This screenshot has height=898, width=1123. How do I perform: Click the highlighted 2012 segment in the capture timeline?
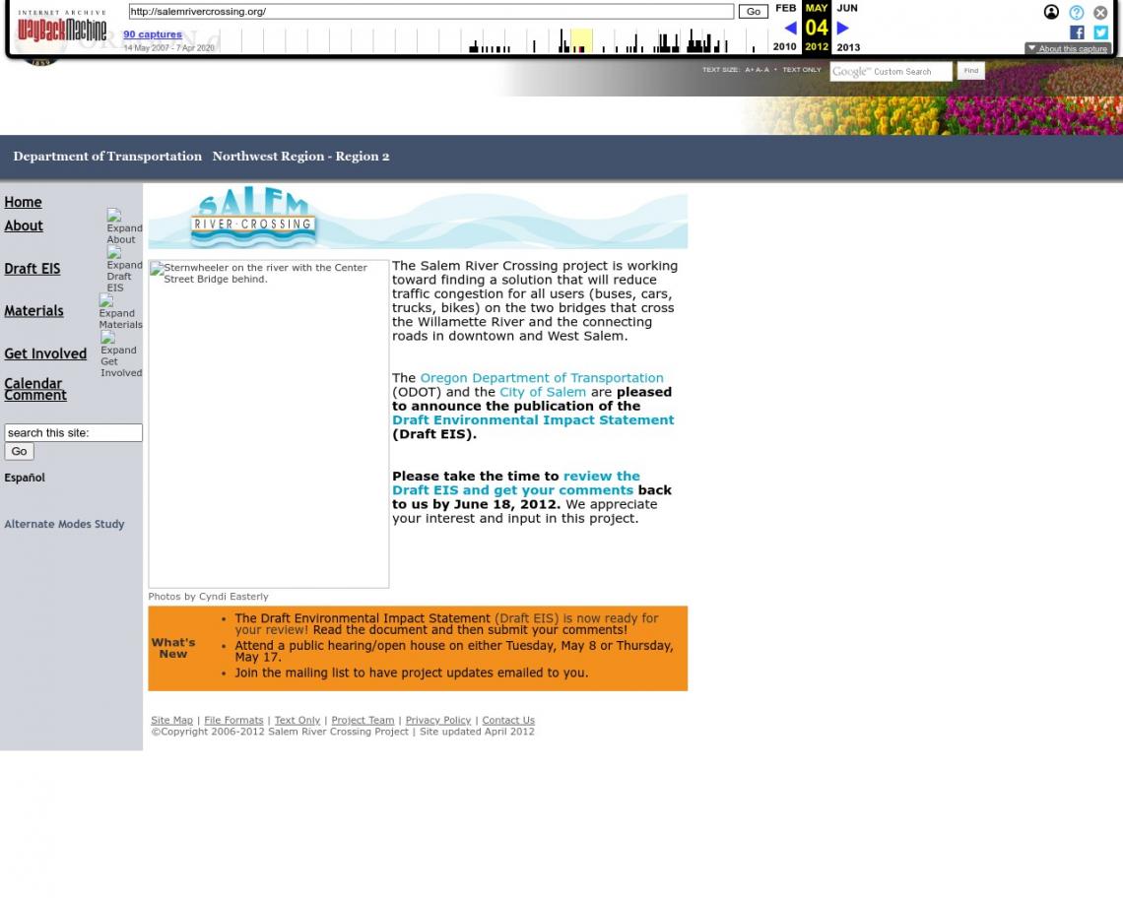point(581,40)
